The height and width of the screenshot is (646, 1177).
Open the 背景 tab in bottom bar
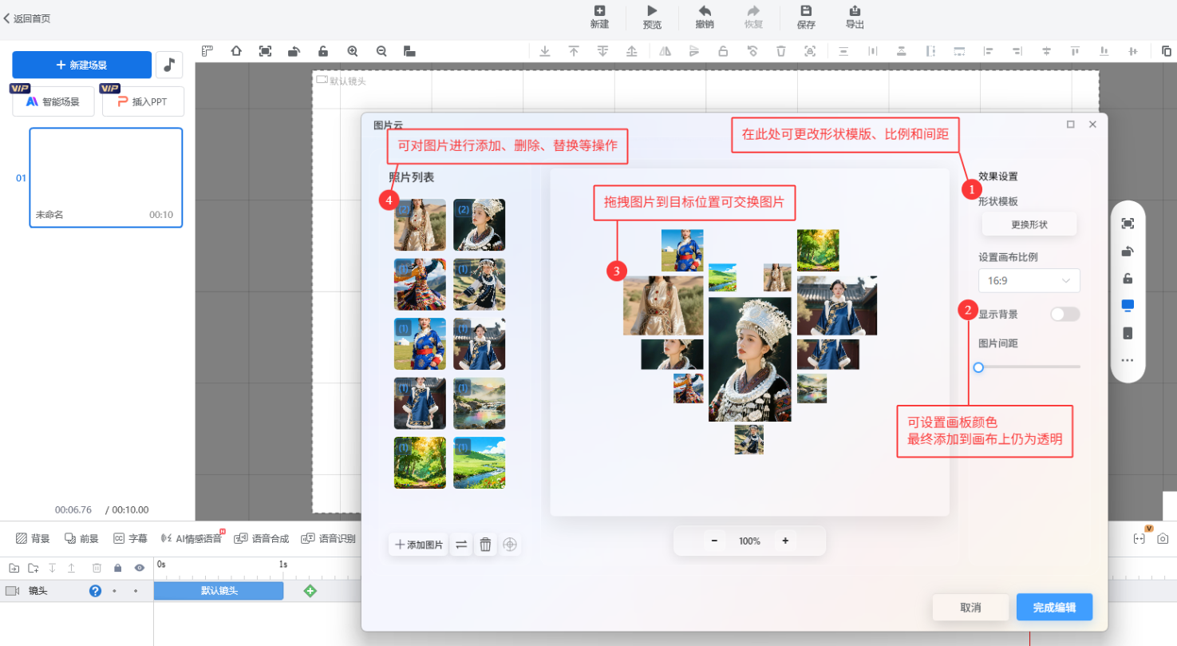[33, 538]
